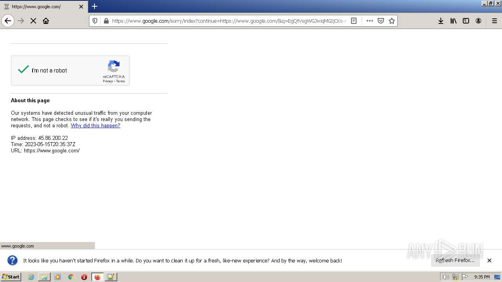Screen dimensions: 502x282
Task: Show the sidebars panel
Action: coord(466,21)
